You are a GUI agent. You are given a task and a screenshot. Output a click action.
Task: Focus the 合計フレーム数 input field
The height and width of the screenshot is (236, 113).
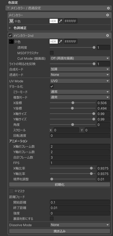click(x=80, y=158)
